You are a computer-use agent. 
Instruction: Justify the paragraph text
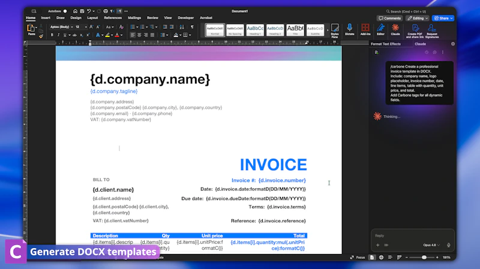152,35
